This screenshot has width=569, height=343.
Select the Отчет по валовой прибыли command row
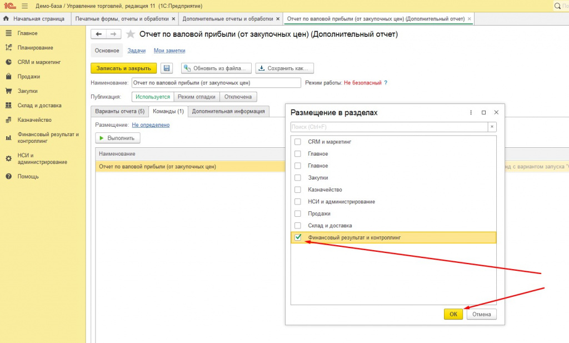click(191, 167)
